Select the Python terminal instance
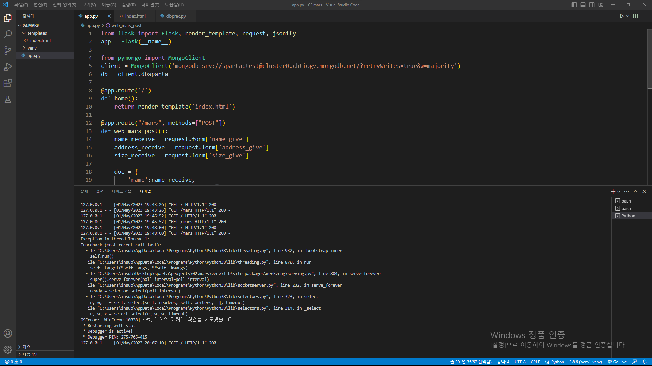The width and height of the screenshot is (652, 366). [x=632, y=216]
